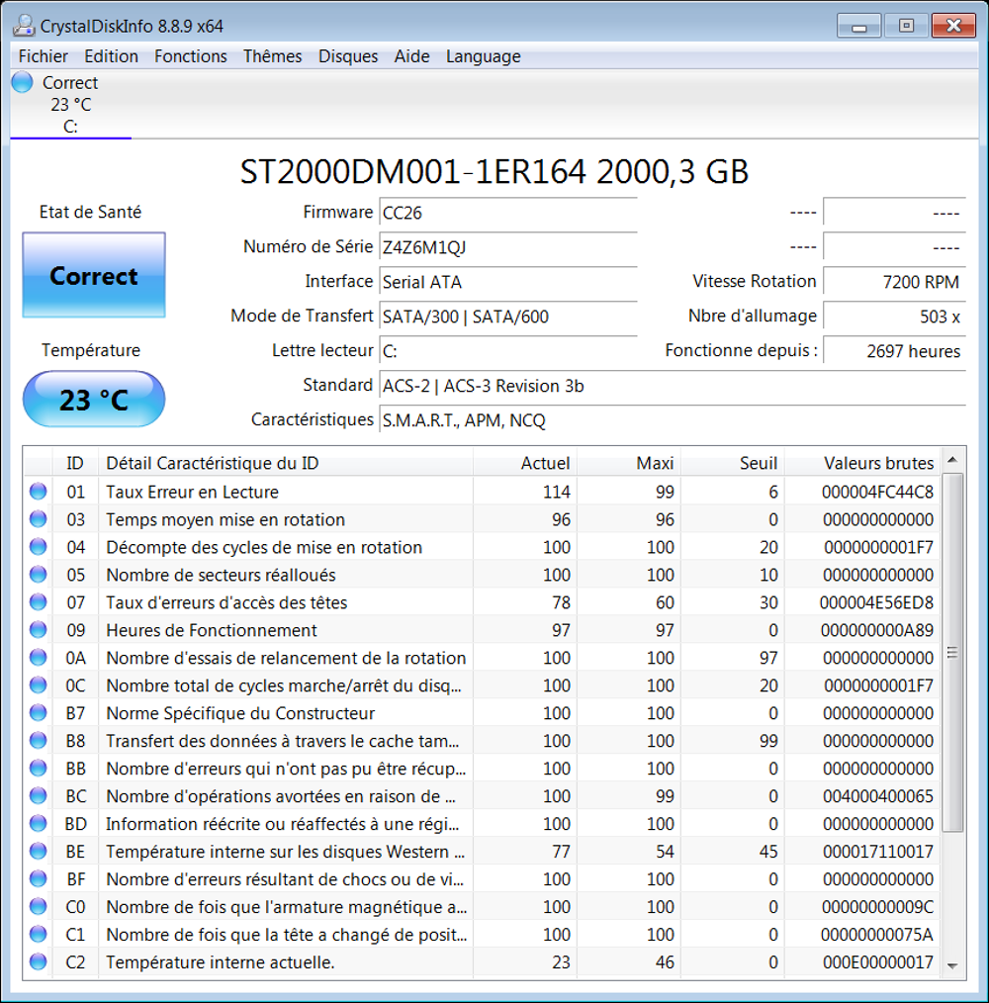This screenshot has width=989, height=1003.
Task: Open the Thèmes menu
Action: point(273,56)
